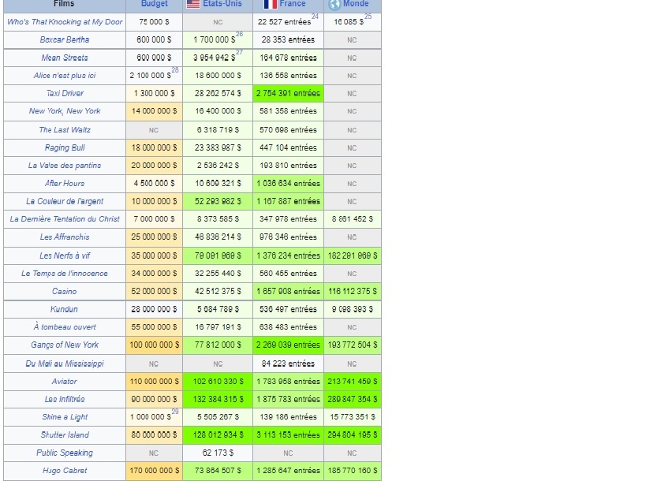
Task: Open the Etats-Unis header link
Action: pos(222,4)
